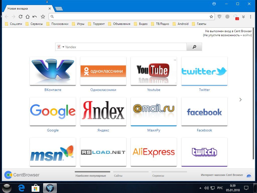Viewport: 257px width, 193px height.
Task: Click the Youtube text link
Action: tap(154, 90)
